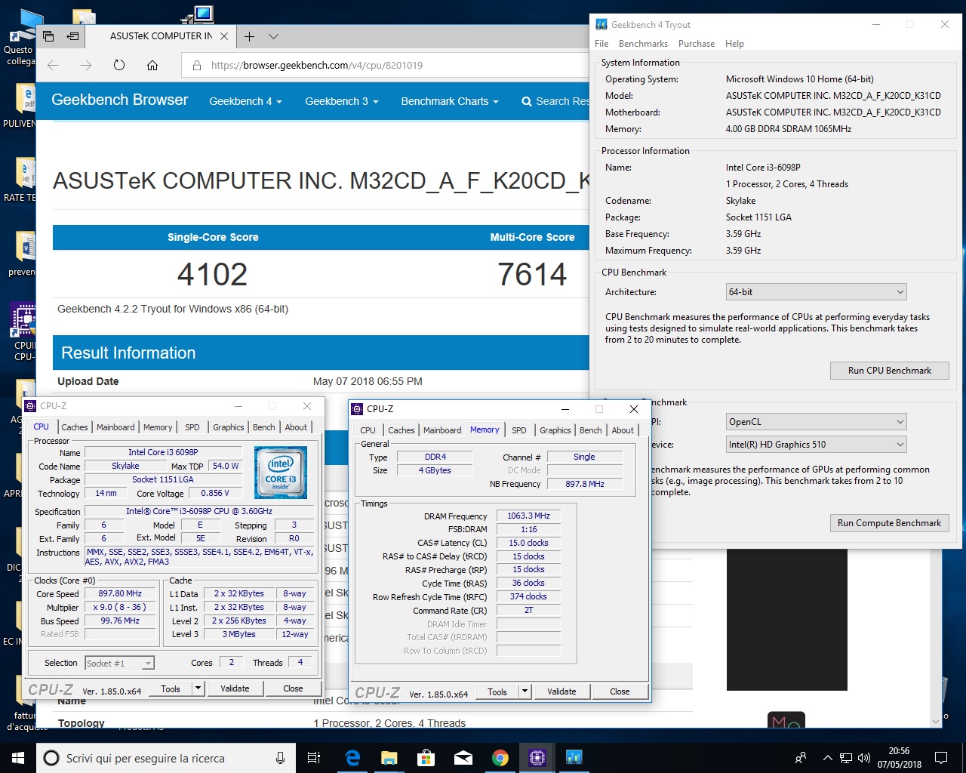Image resolution: width=966 pixels, height=773 pixels.
Task: Open Mail app from the taskbar
Action: coord(463,758)
